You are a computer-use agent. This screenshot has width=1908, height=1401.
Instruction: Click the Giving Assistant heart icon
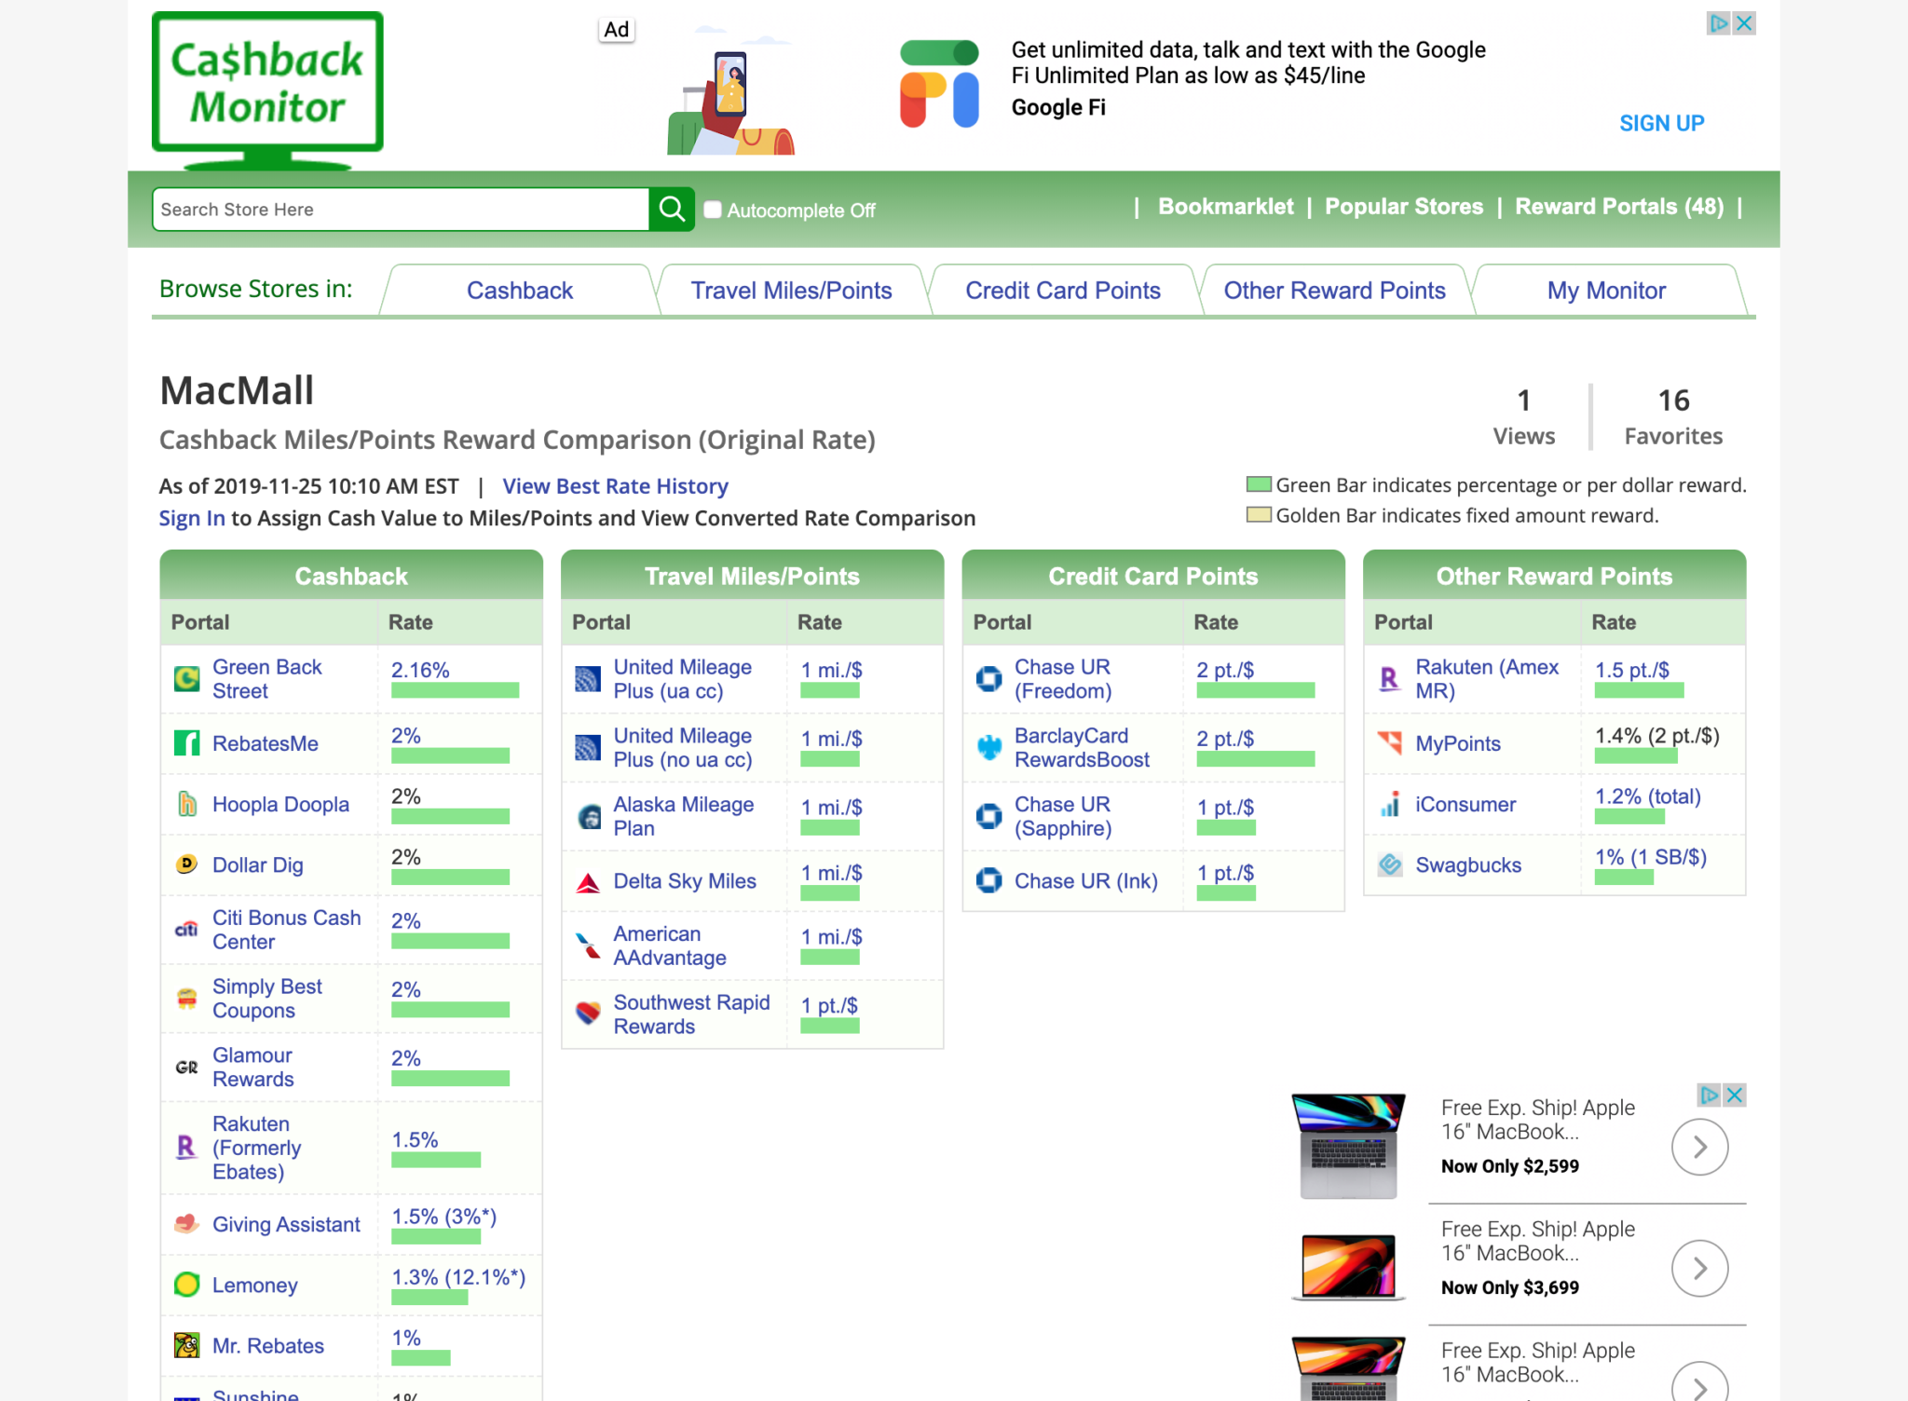187,1224
